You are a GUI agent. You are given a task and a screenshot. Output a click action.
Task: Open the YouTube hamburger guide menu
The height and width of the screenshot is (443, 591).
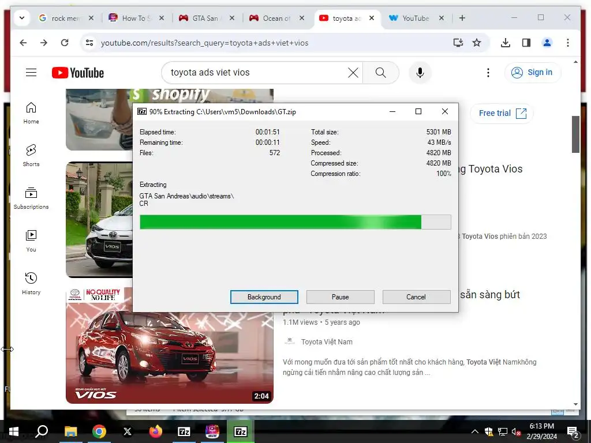pyautogui.click(x=31, y=72)
